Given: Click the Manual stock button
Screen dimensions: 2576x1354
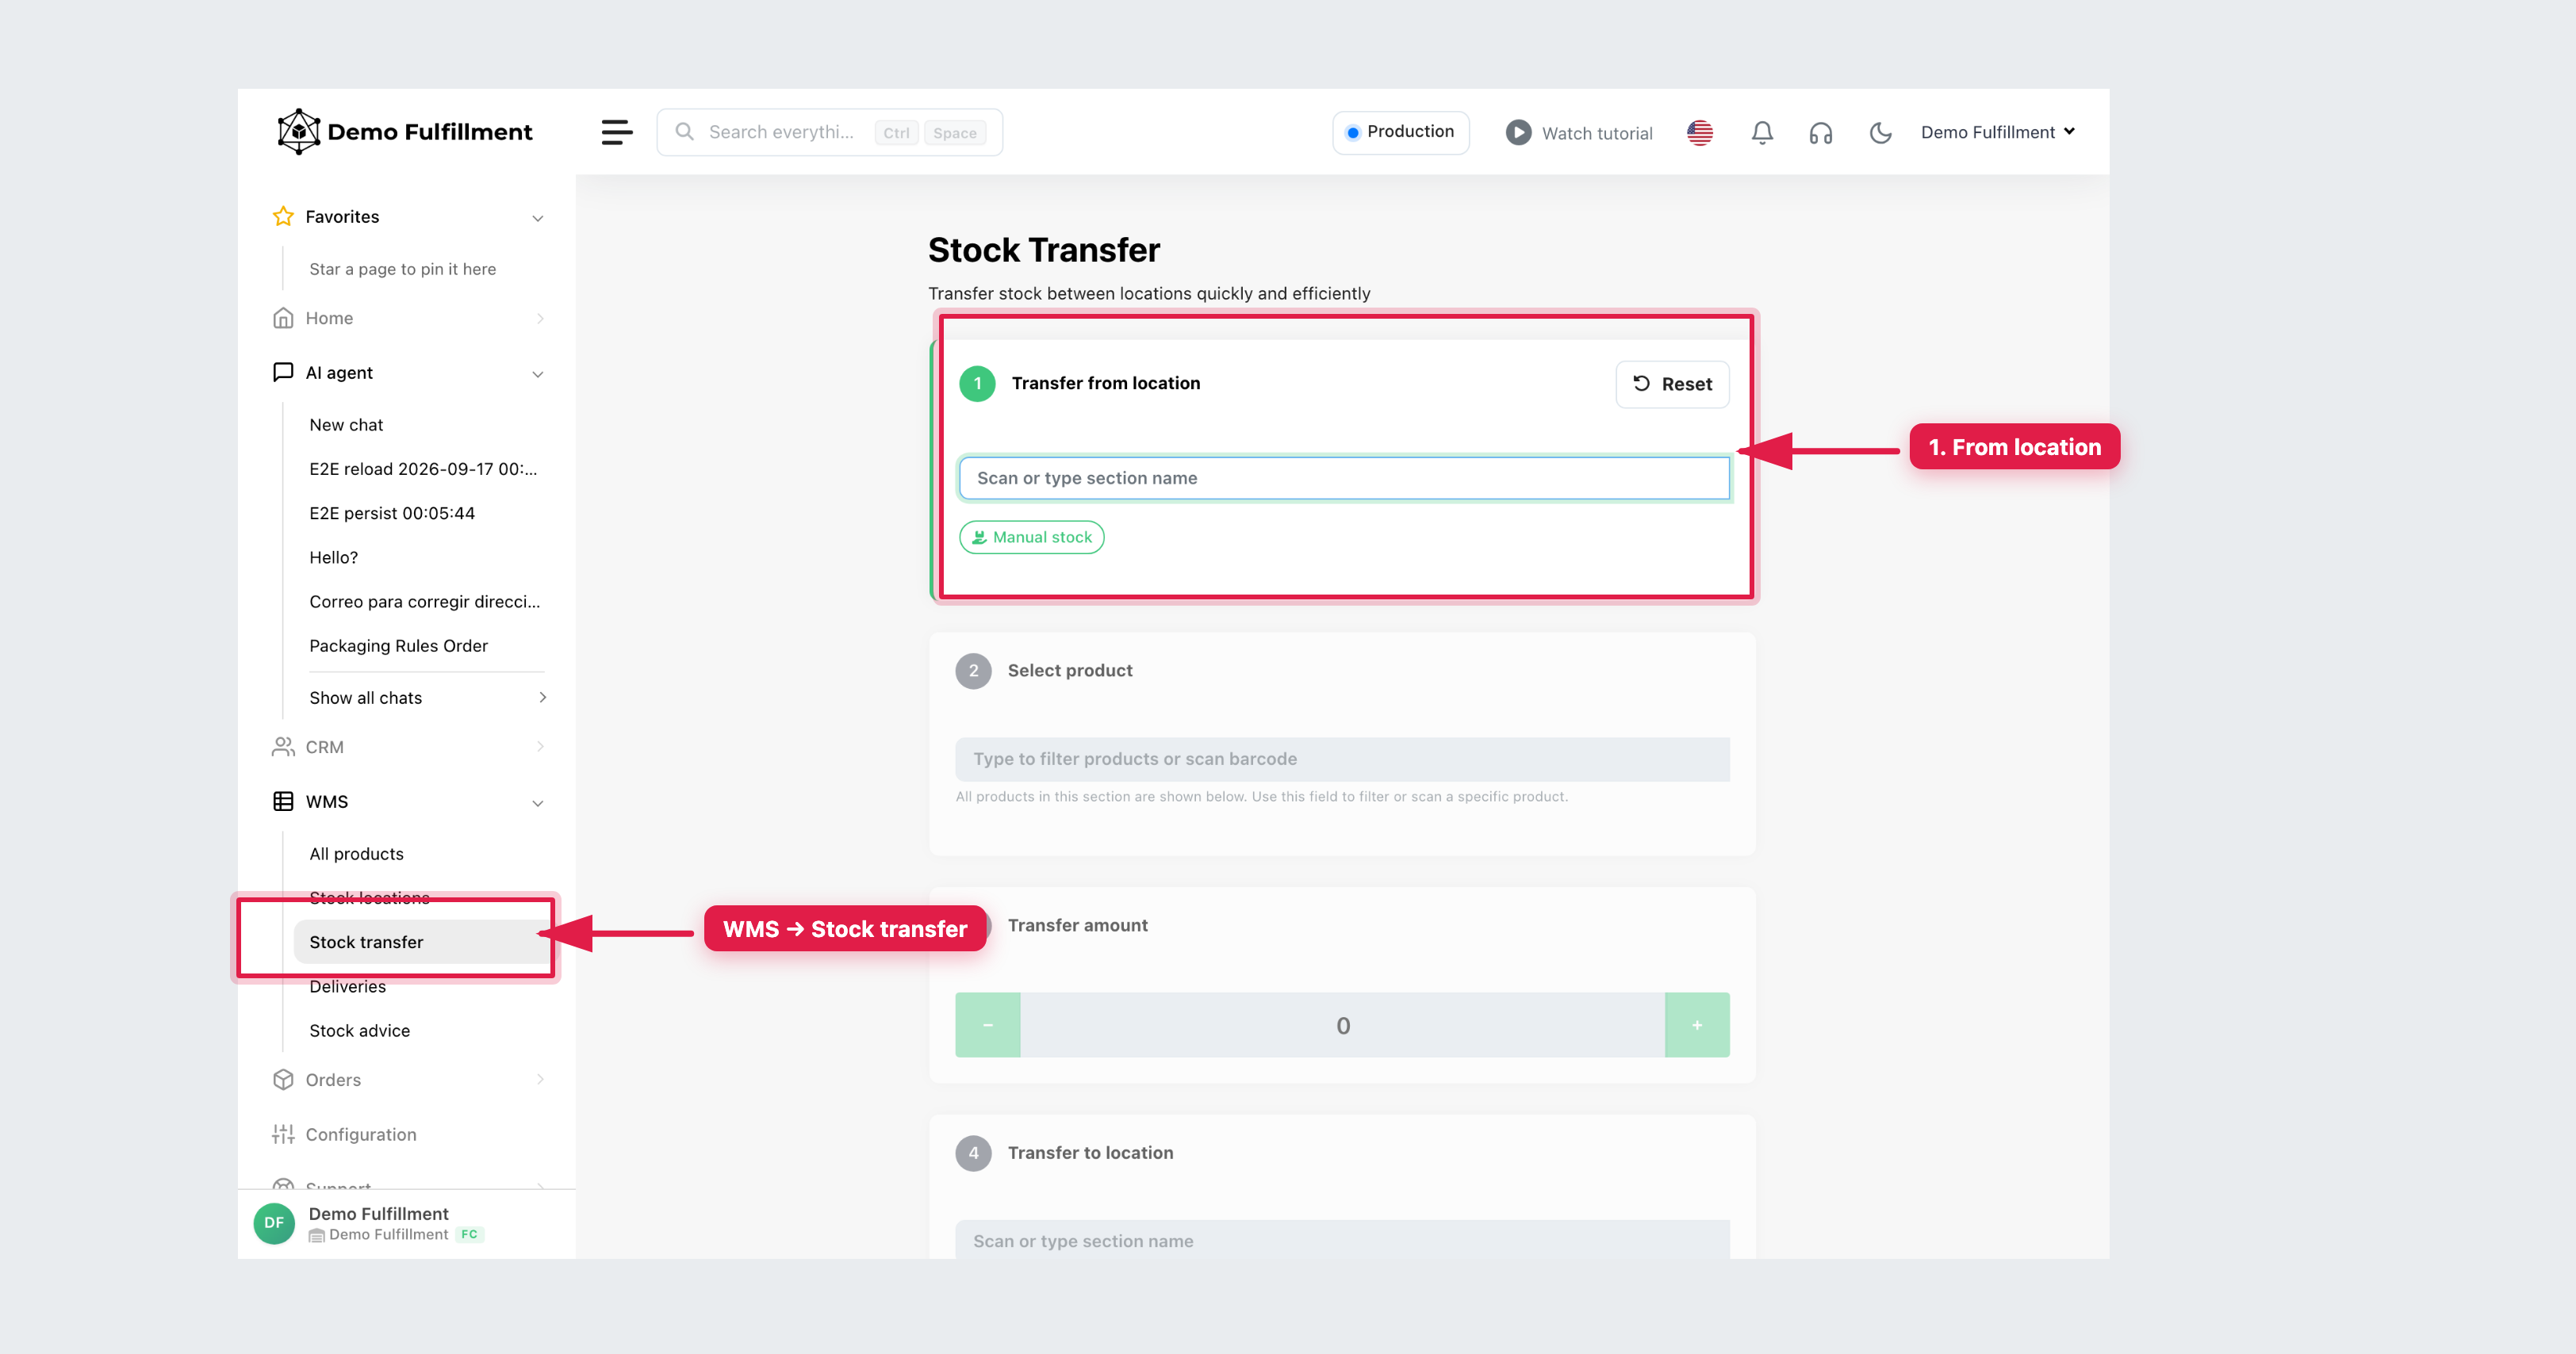Looking at the screenshot, I should click(x=1031, y=537).
